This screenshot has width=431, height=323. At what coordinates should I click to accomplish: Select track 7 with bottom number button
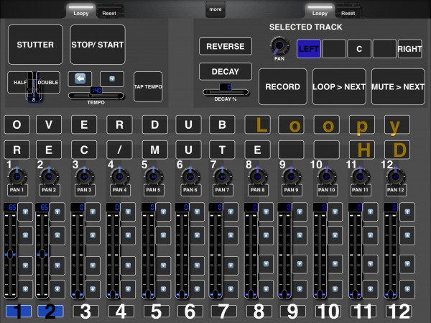(223, 311)
